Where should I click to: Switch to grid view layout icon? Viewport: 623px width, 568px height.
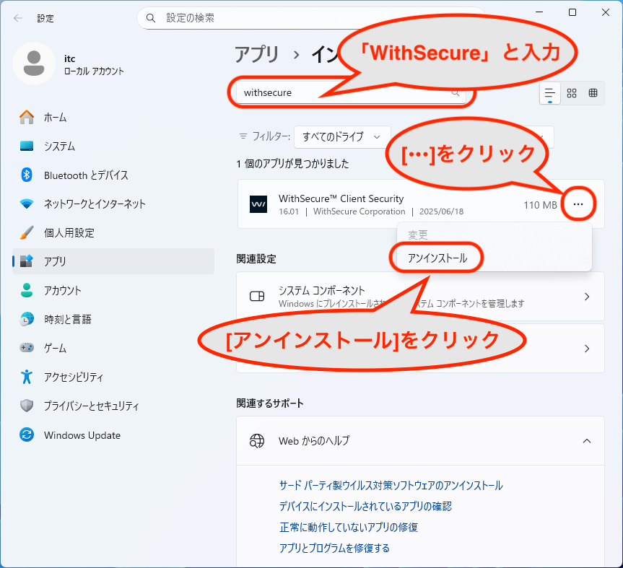(572, 93)
